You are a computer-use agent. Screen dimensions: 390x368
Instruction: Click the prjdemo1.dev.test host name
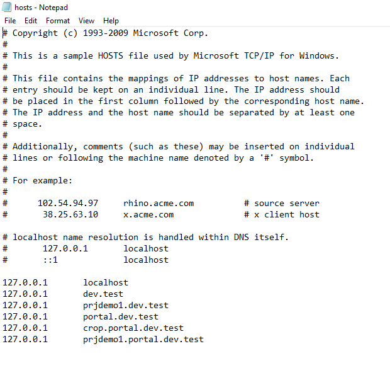point(126,306)
